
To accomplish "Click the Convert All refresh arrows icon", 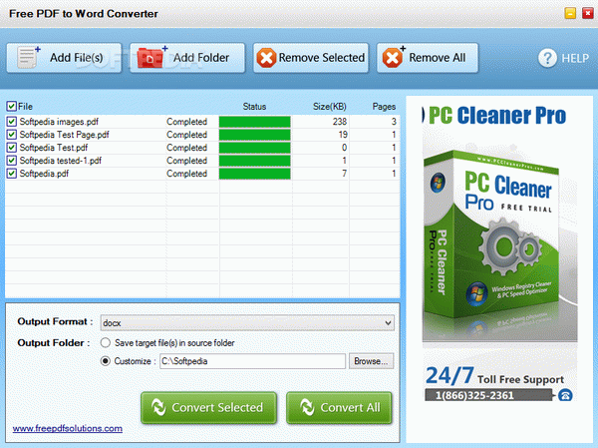I will [x=307, y=407].
